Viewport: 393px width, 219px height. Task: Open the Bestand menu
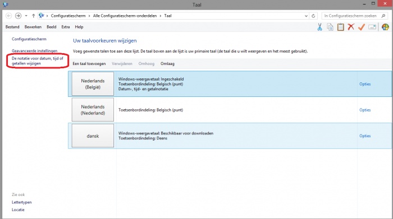pos(12,27)
